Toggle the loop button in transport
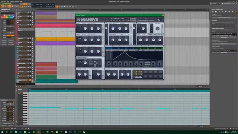238x134 pixels. [25, 4]
